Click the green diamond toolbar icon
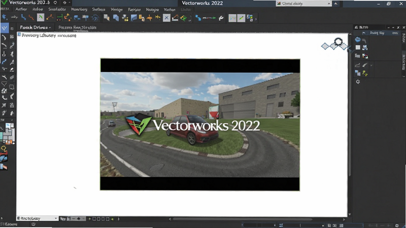Viewport: 406px width, 228px height. click(184, 18)
